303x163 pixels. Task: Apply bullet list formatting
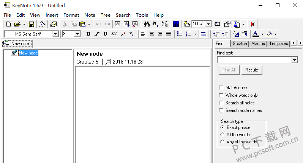point(180,34)
